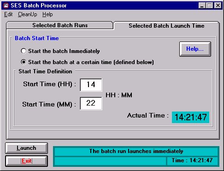Open the Help menu
The image size is (224, 171).
(x=47, y=14)
